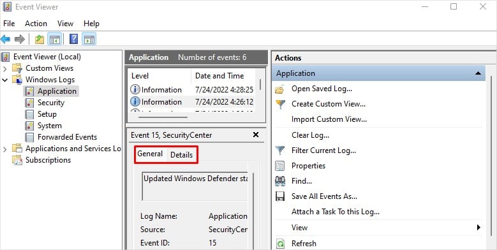The width and height of the screenshot is (497, 250).
Task: Click the Updated Windows Defender description text box
Action: 195,187
